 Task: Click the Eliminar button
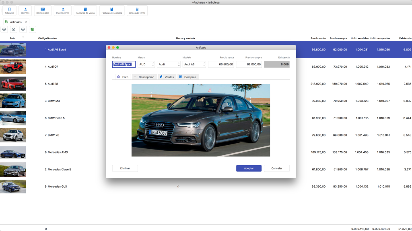pyautogui.click(x=125, y=168)
